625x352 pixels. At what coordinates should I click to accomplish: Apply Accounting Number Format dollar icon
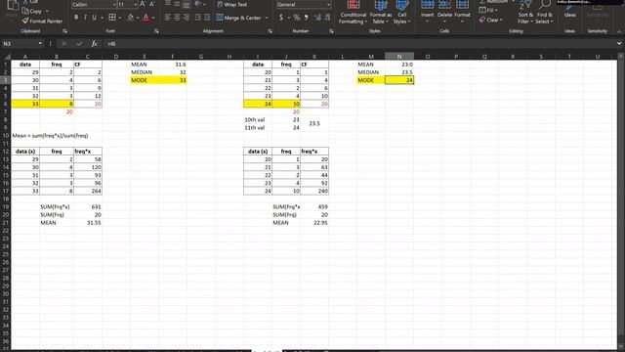pos(281,18)
